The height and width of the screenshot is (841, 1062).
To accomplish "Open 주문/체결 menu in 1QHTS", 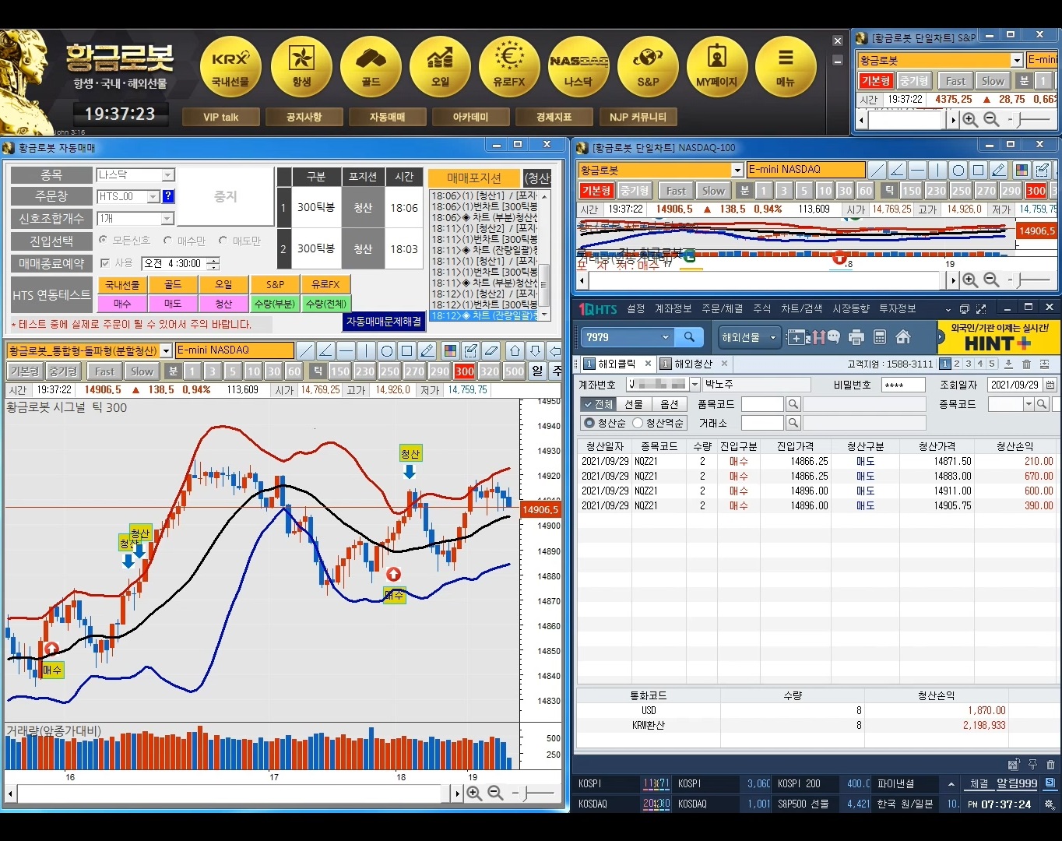I will tap(722, 309).
